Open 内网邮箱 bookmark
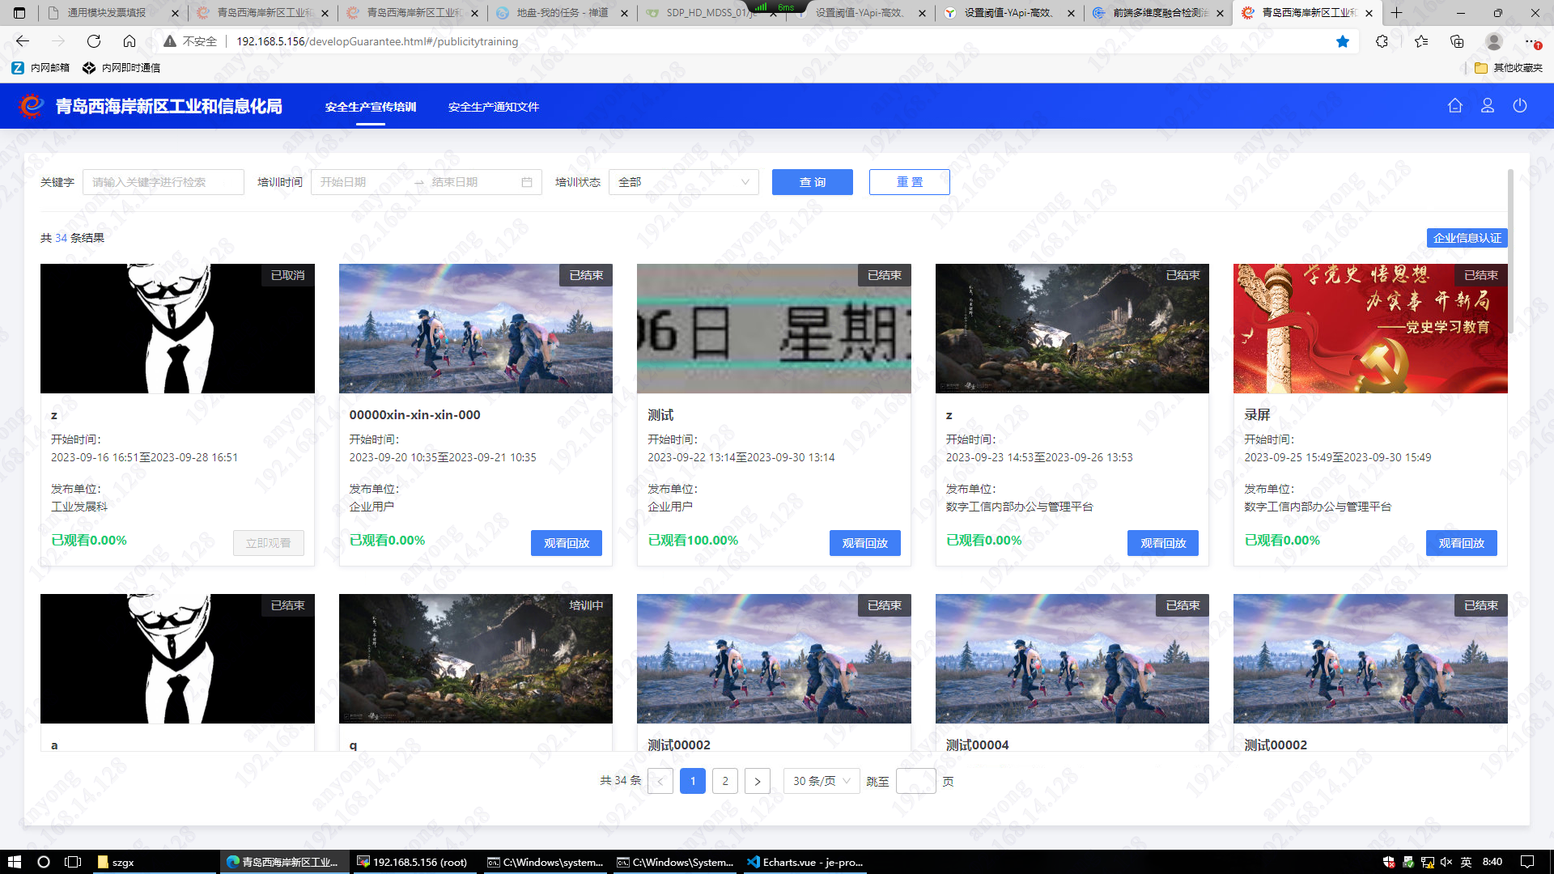The width and height of the screenshot is (1554, 874). pyautogui.click(x=40, y=68)
